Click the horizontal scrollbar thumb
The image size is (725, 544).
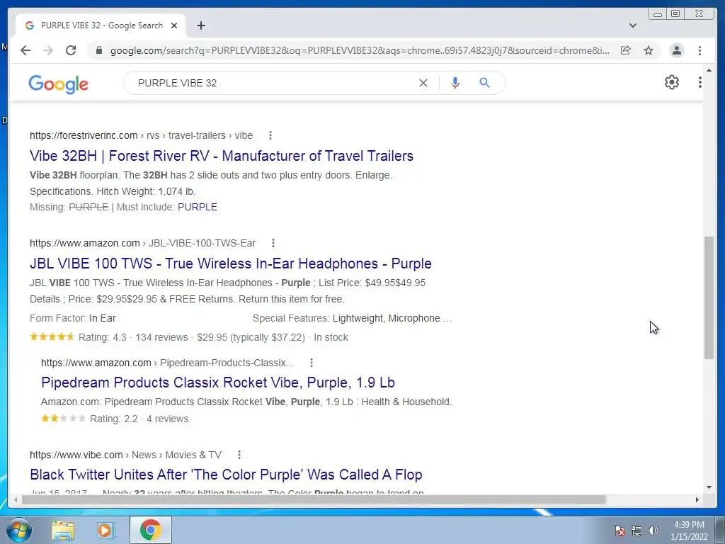pyautogui.click(x=314, y=499)
